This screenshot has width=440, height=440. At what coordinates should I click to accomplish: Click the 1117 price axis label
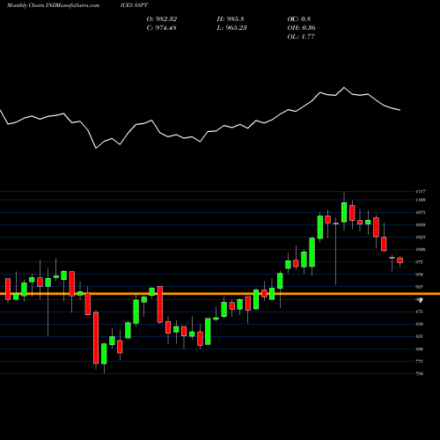(421, 191)
